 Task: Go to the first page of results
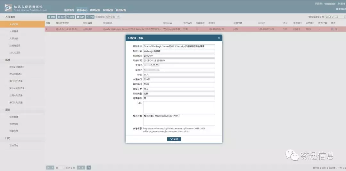(x=48, y=168)
